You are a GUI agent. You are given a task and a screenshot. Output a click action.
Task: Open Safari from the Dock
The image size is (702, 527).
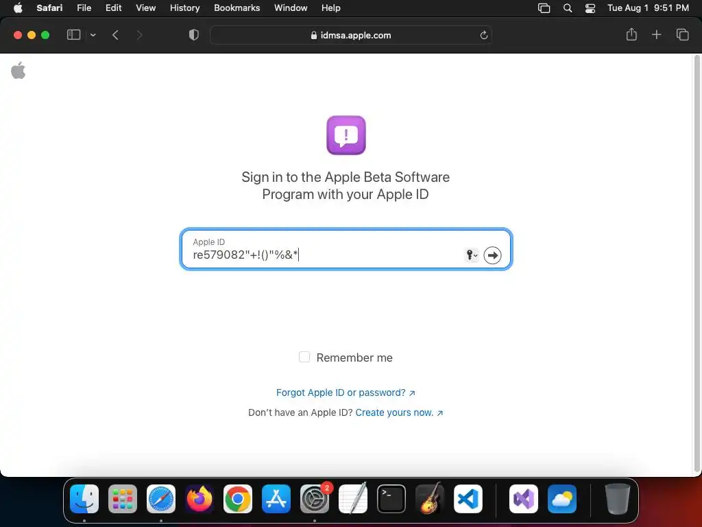tap(161, 499)
